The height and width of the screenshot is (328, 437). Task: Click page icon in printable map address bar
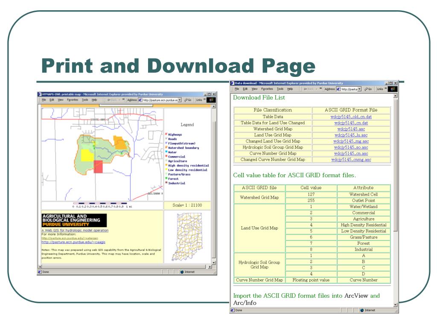click(140, 100)
